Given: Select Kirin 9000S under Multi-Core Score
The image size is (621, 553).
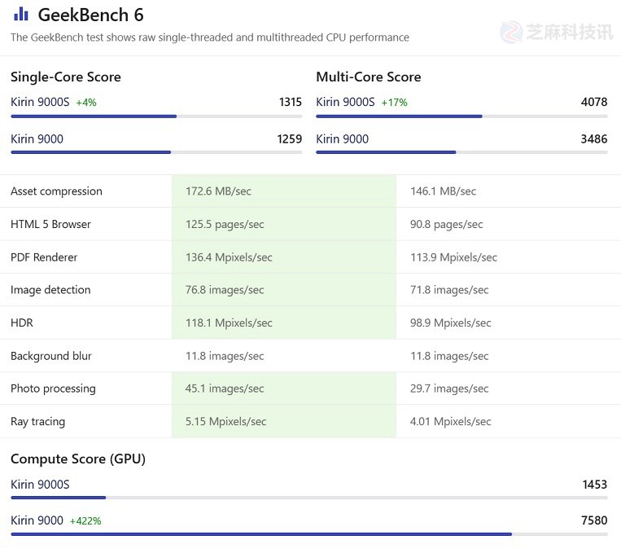Looking at the screenshot, I should click(x=346, y=103).
